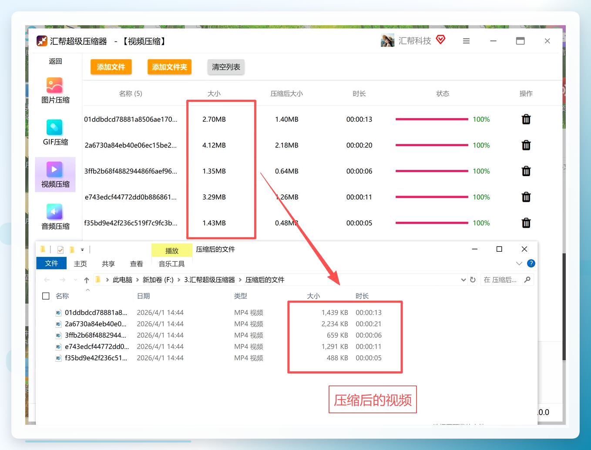Image resolution: width=591 pixels, height=450 pixels.
Task: Switch to the 共享 ribbon tab
Action: click(108, 264)
